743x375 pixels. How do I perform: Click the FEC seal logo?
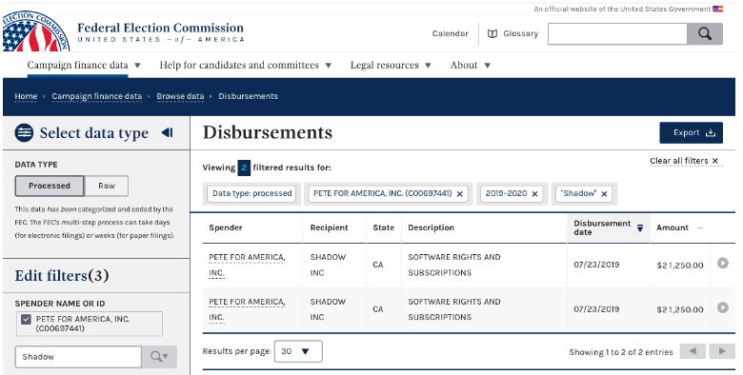pyautogui.click(x=35, y=32)
